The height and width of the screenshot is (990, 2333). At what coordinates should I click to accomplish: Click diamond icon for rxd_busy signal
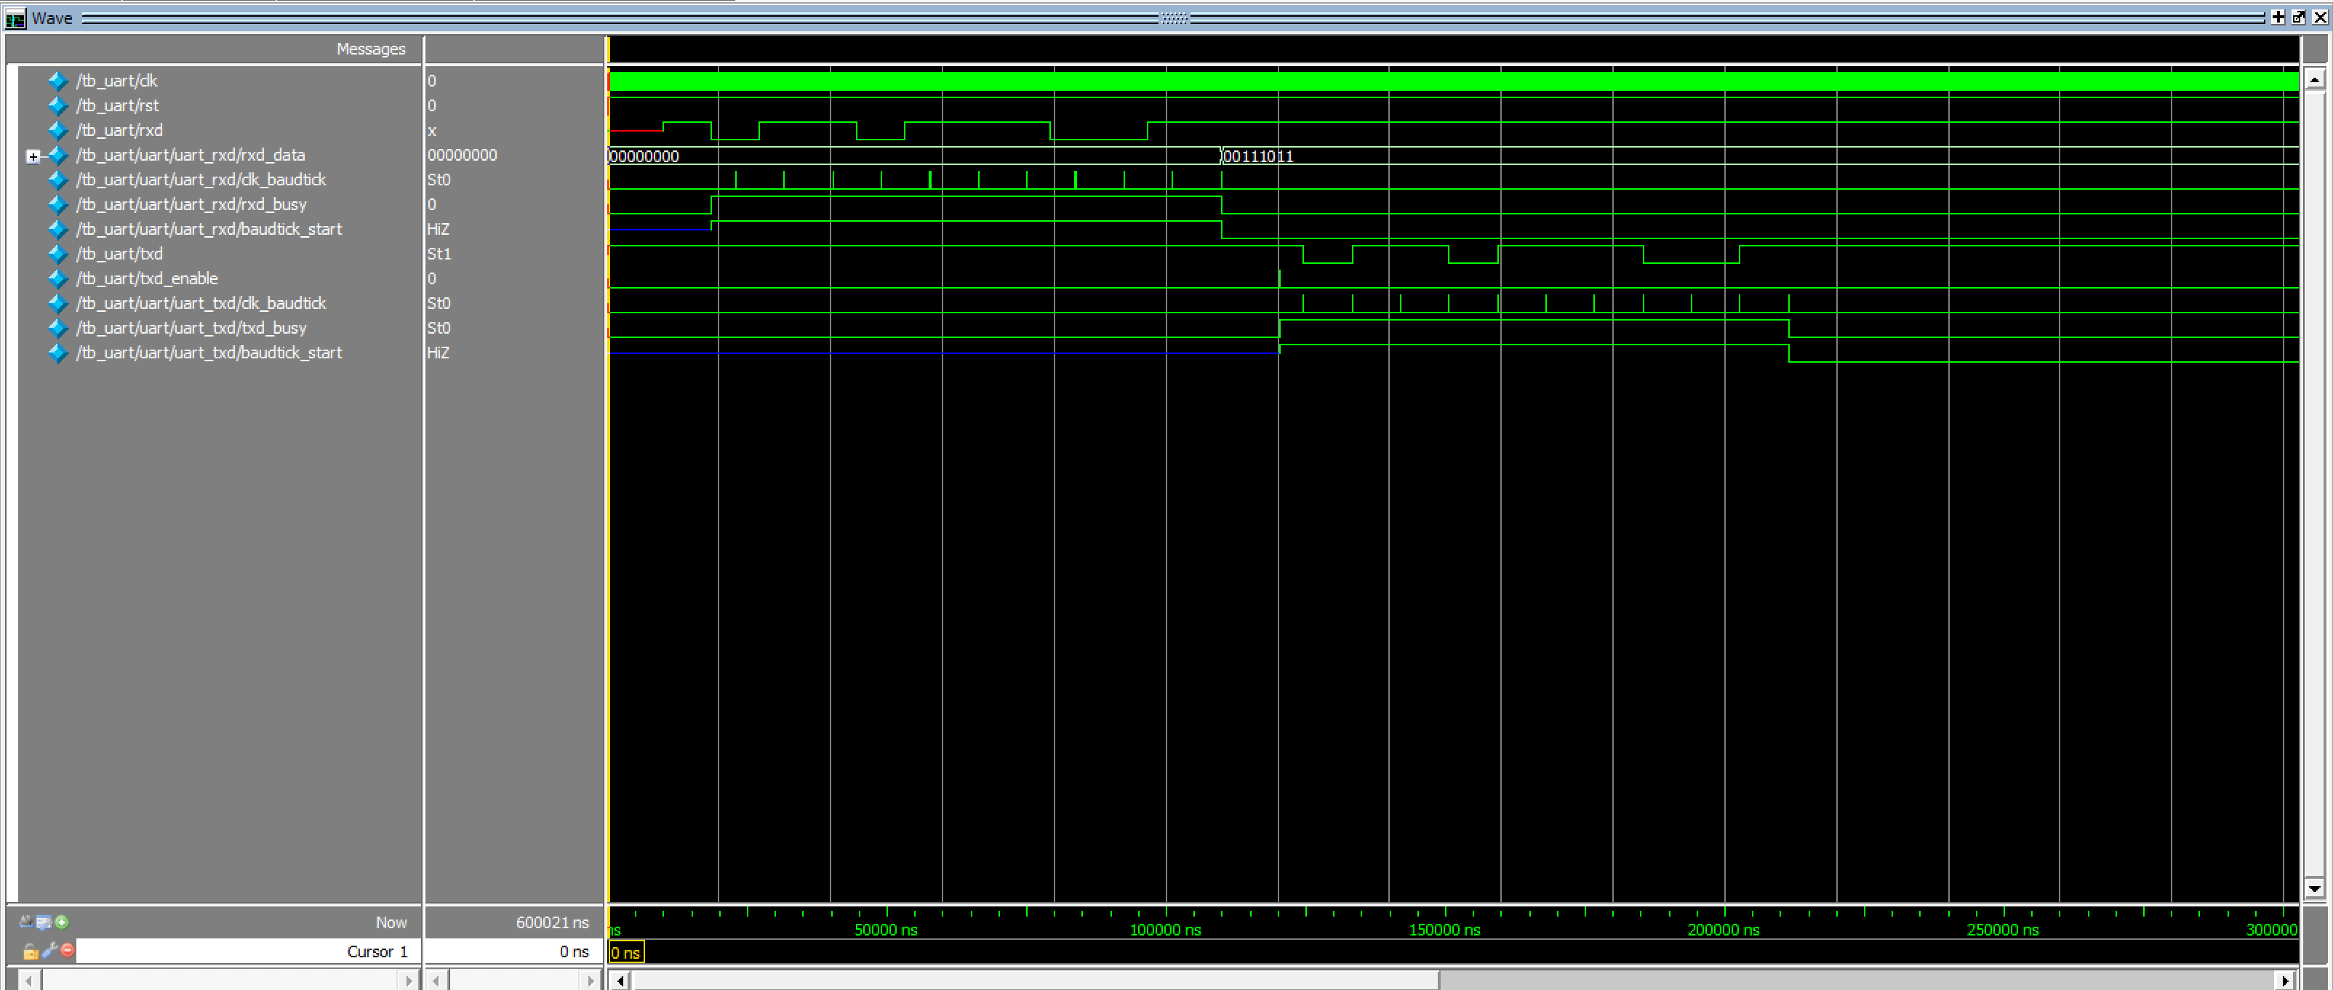58,204
